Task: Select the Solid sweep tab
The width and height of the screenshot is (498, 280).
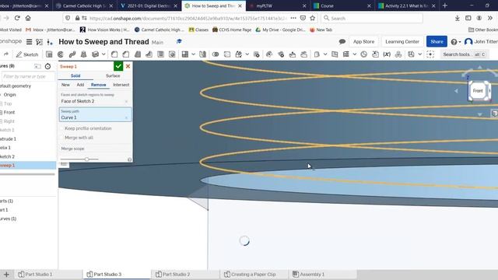Action: [75, 76]
